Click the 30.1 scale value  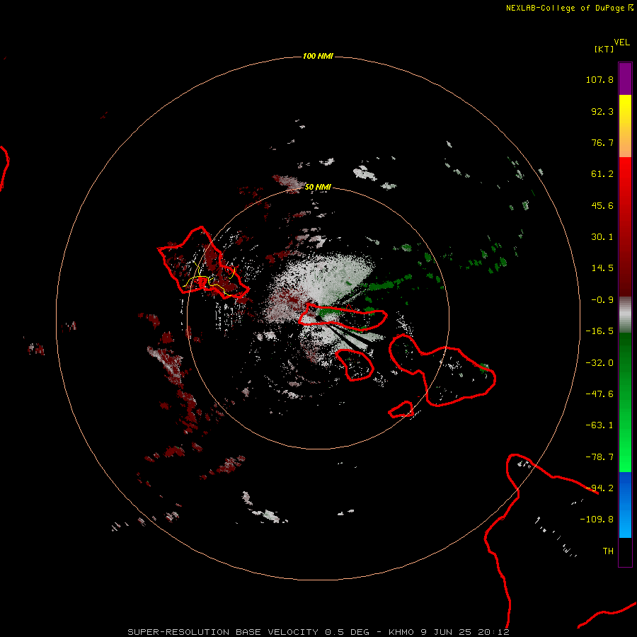[x=602, y=237]
